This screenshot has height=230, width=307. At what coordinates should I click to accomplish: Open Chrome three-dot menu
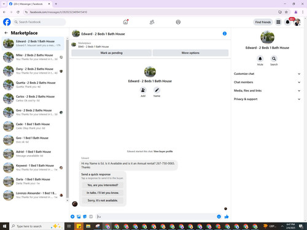[x=303, y=12]
